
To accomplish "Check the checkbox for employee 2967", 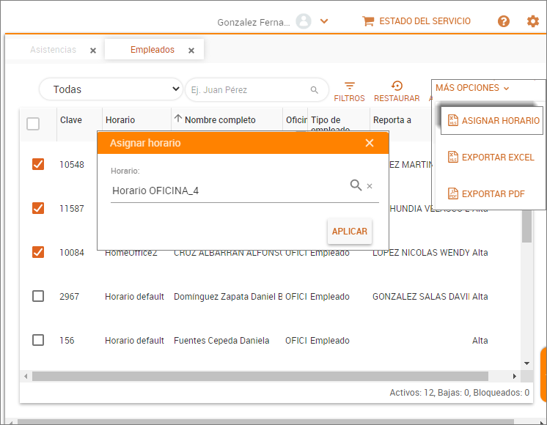I will tap(38, 296).
